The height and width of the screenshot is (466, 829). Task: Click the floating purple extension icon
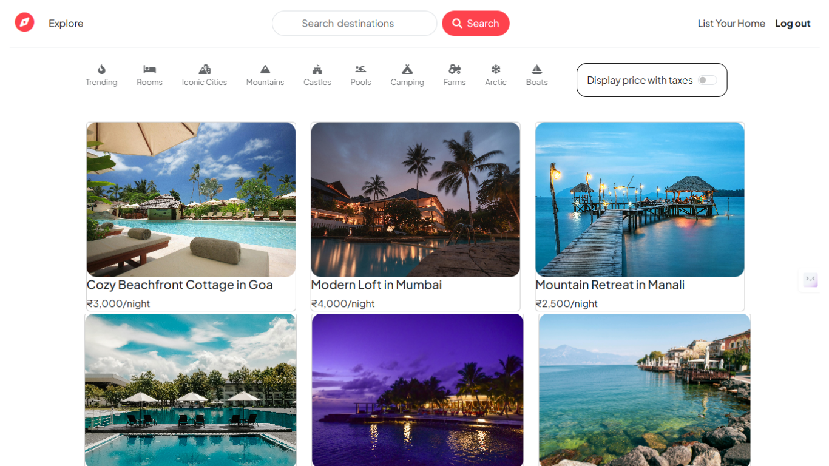[x=811, y=280]
